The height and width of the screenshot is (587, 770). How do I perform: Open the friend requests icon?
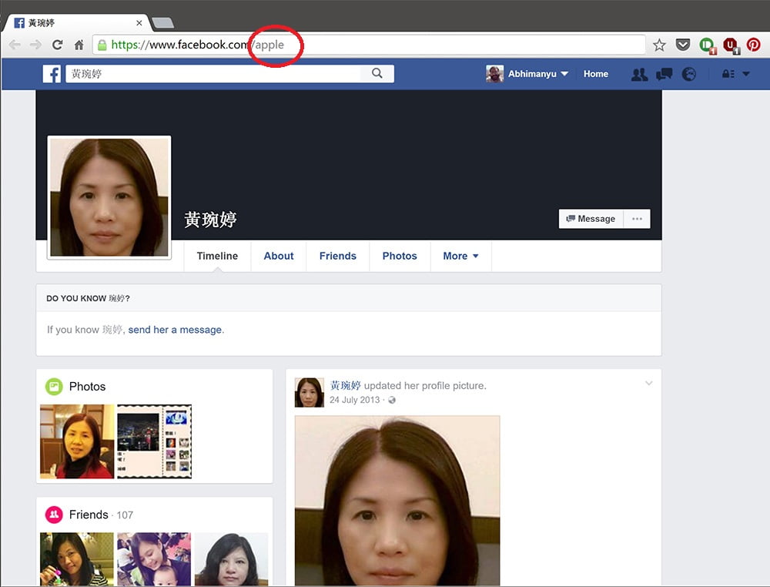coord(640,74)
